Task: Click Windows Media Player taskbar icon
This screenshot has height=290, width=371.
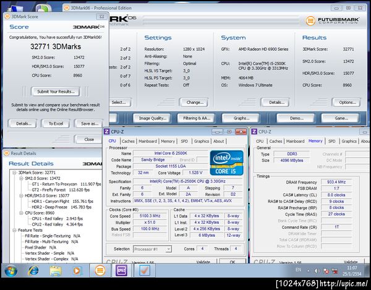Action: [x=77, y=270]
